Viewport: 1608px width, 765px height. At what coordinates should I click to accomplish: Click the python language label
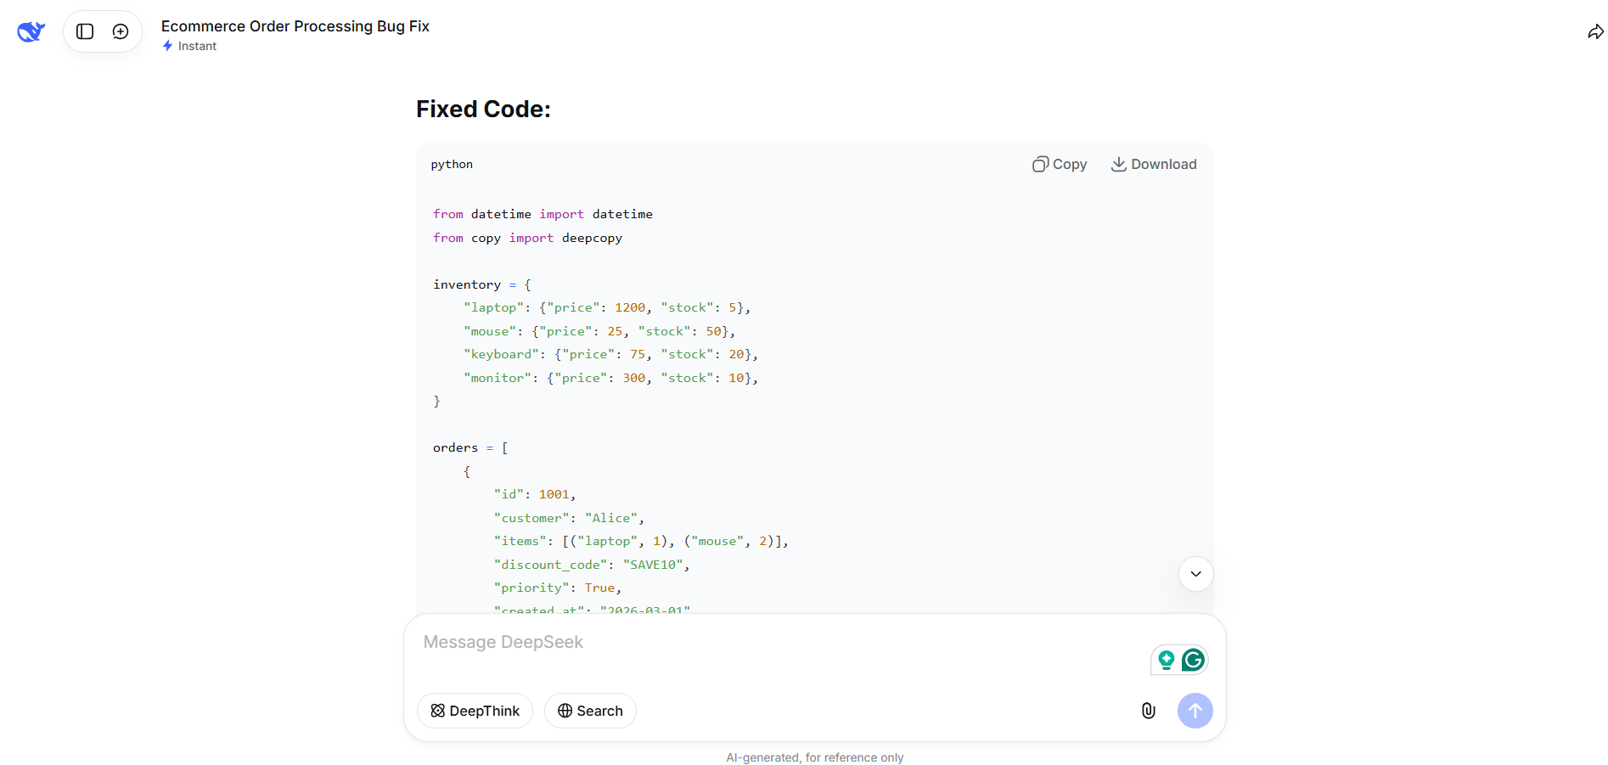(x=452, y=165)
